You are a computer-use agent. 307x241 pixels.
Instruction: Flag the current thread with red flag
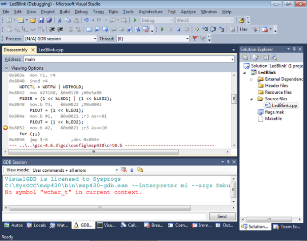(x=195, y=39)
